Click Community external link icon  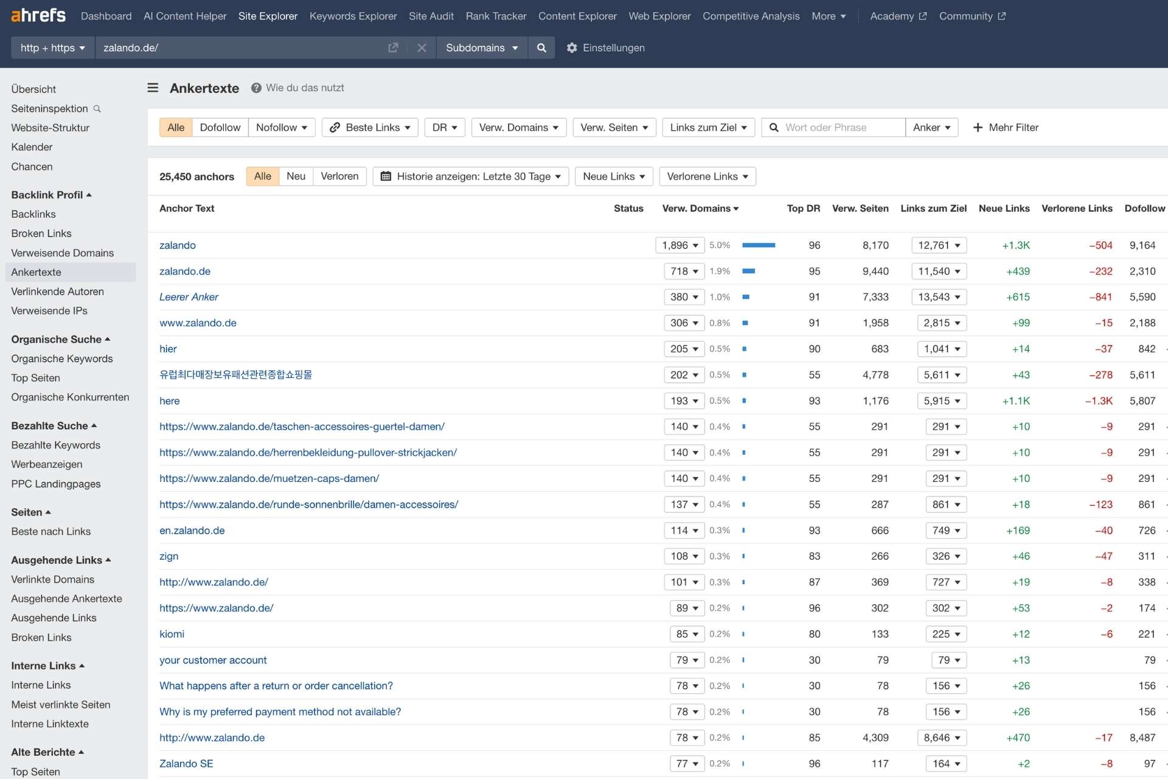click(1002, 16)
